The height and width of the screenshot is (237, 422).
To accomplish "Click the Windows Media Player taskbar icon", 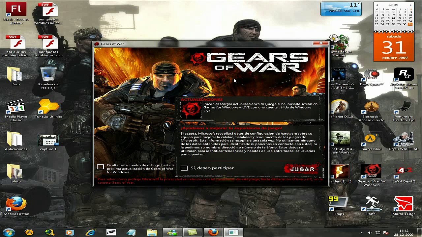I will pyautogui.click(x=70, y=232).
